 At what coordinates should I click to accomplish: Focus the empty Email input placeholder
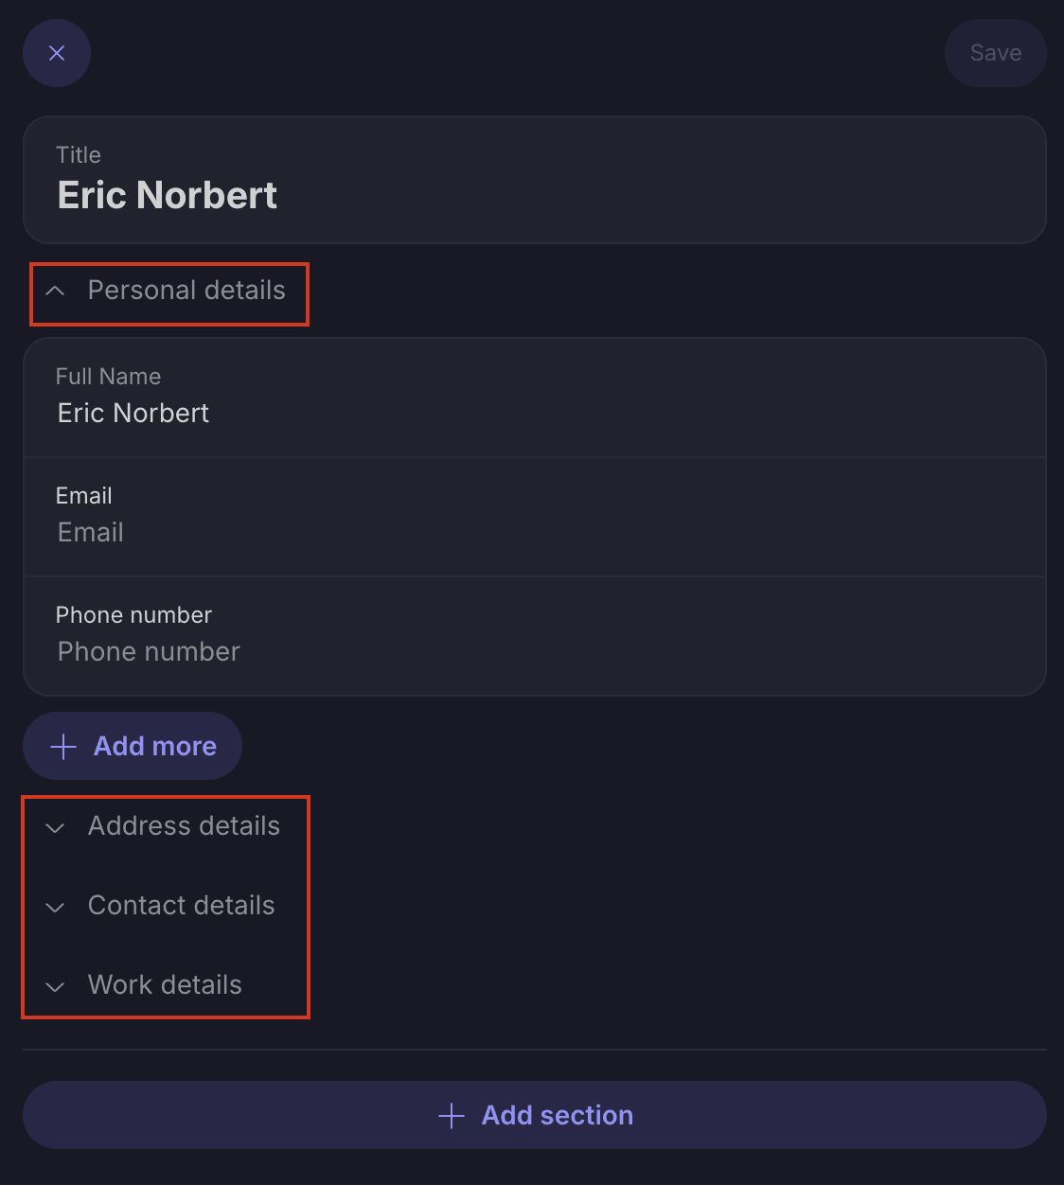91,533
